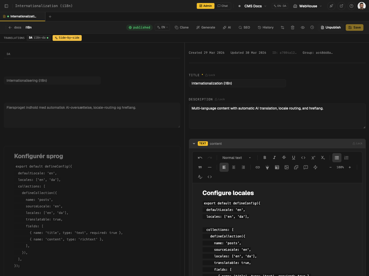Insert an inline code block in the editor
369x276 pixels.
[303, 157]
